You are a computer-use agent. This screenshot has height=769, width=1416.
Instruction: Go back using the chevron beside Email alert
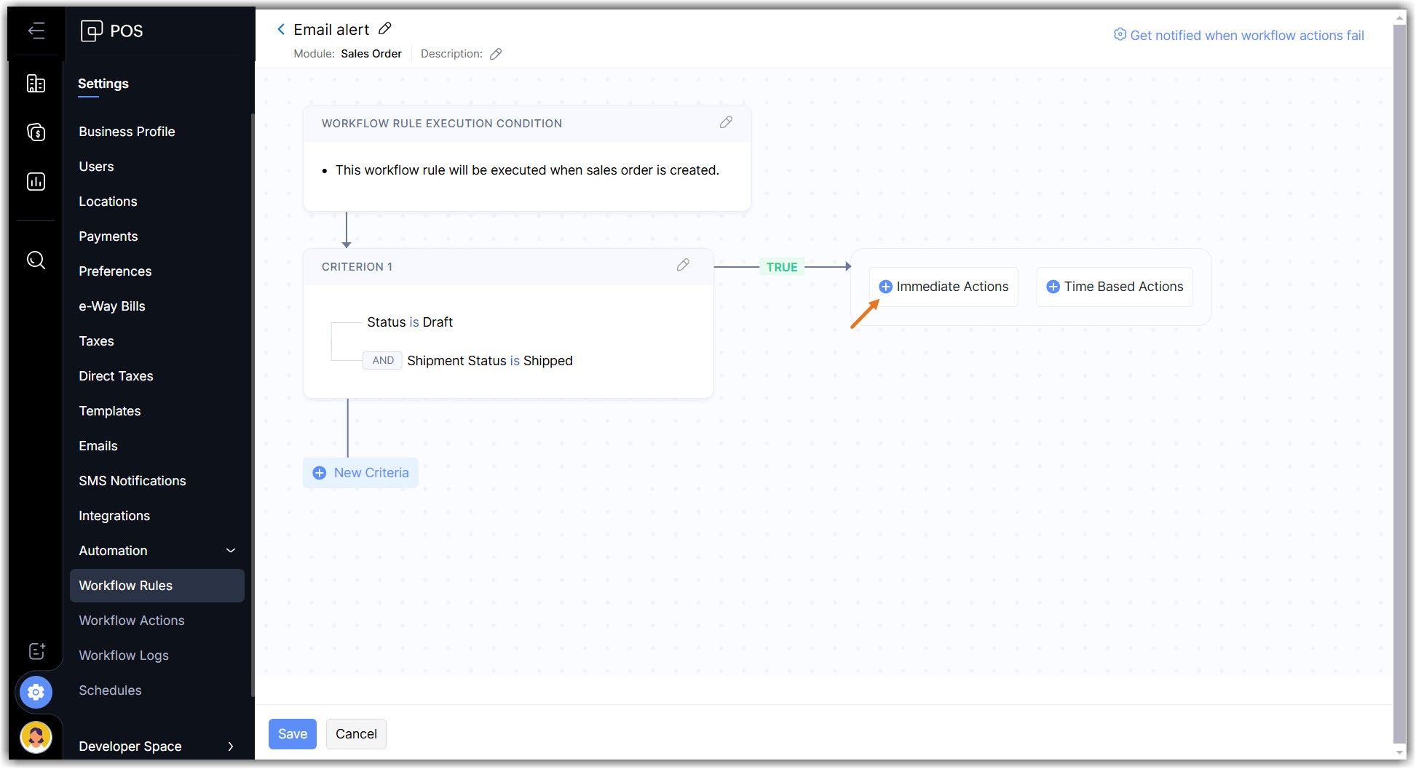pos(281,29)
